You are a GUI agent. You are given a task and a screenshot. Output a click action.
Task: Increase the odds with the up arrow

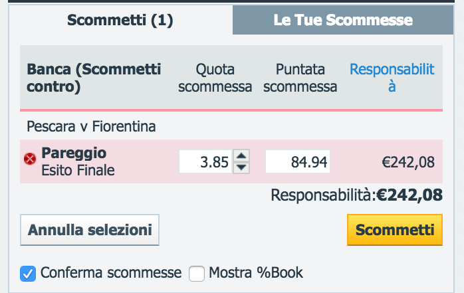tap(241, 155)
